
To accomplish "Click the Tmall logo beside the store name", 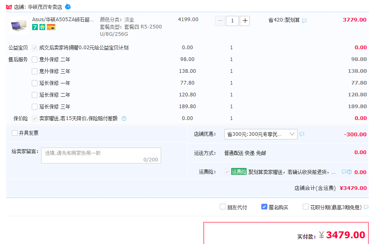I will coord(9,7).
